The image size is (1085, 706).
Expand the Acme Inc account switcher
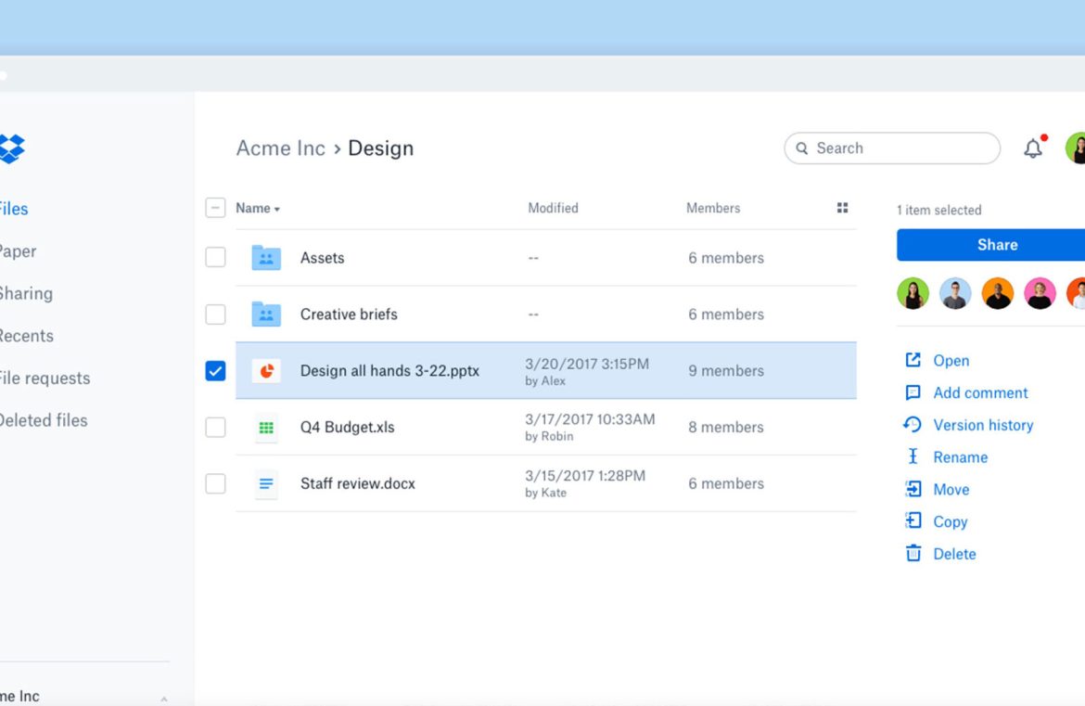(163, 698)
